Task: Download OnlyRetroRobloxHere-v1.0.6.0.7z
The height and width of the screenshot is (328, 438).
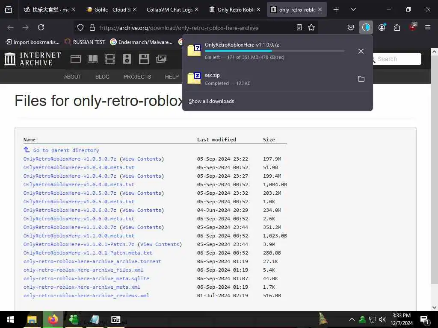Action: point(70,210)
